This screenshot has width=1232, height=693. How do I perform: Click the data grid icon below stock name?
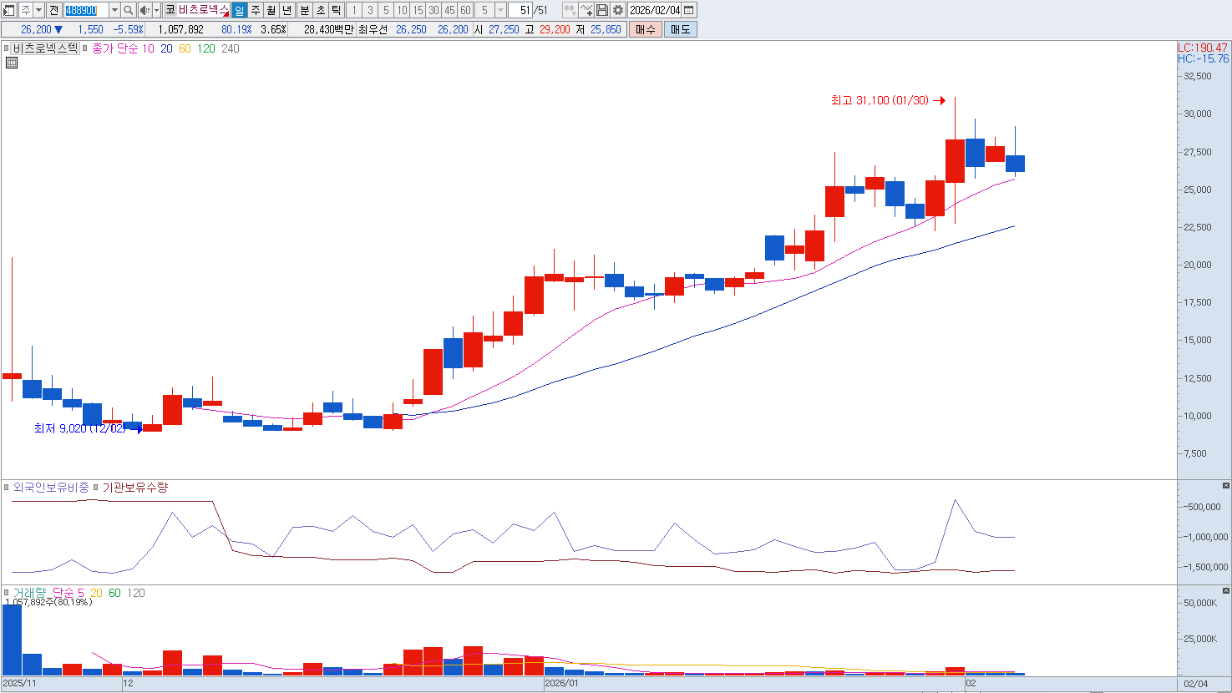point(11,63)
